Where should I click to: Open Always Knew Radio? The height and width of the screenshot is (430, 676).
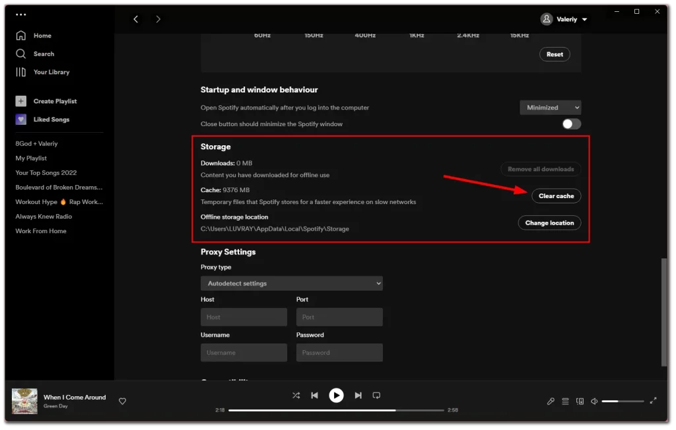pos(44,217)
